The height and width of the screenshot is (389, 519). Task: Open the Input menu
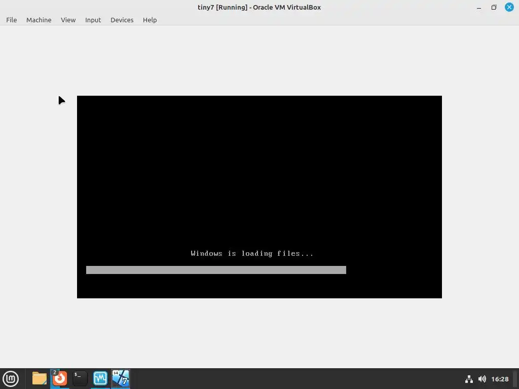point(93,20)
